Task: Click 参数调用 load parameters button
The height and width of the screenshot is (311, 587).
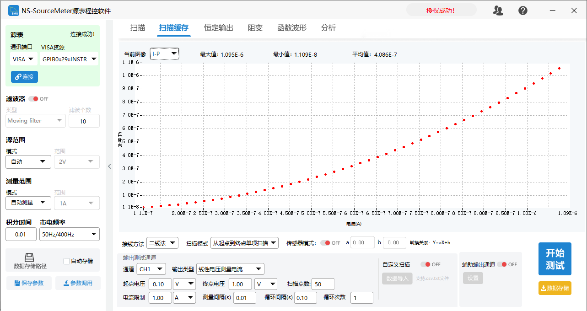Action: [x=78, y=283]
